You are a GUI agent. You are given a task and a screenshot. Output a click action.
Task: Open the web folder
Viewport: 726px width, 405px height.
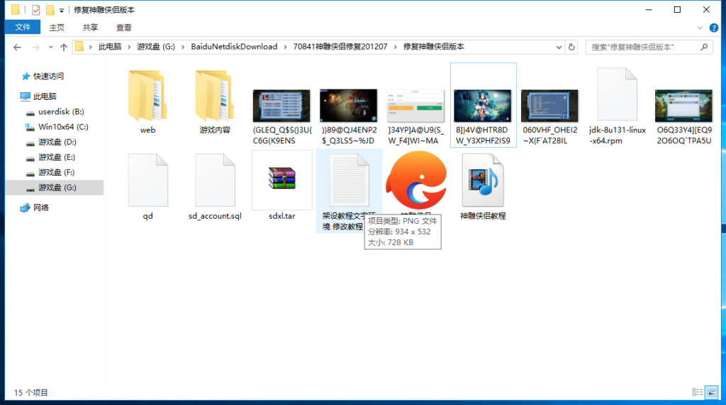[147, 96]
